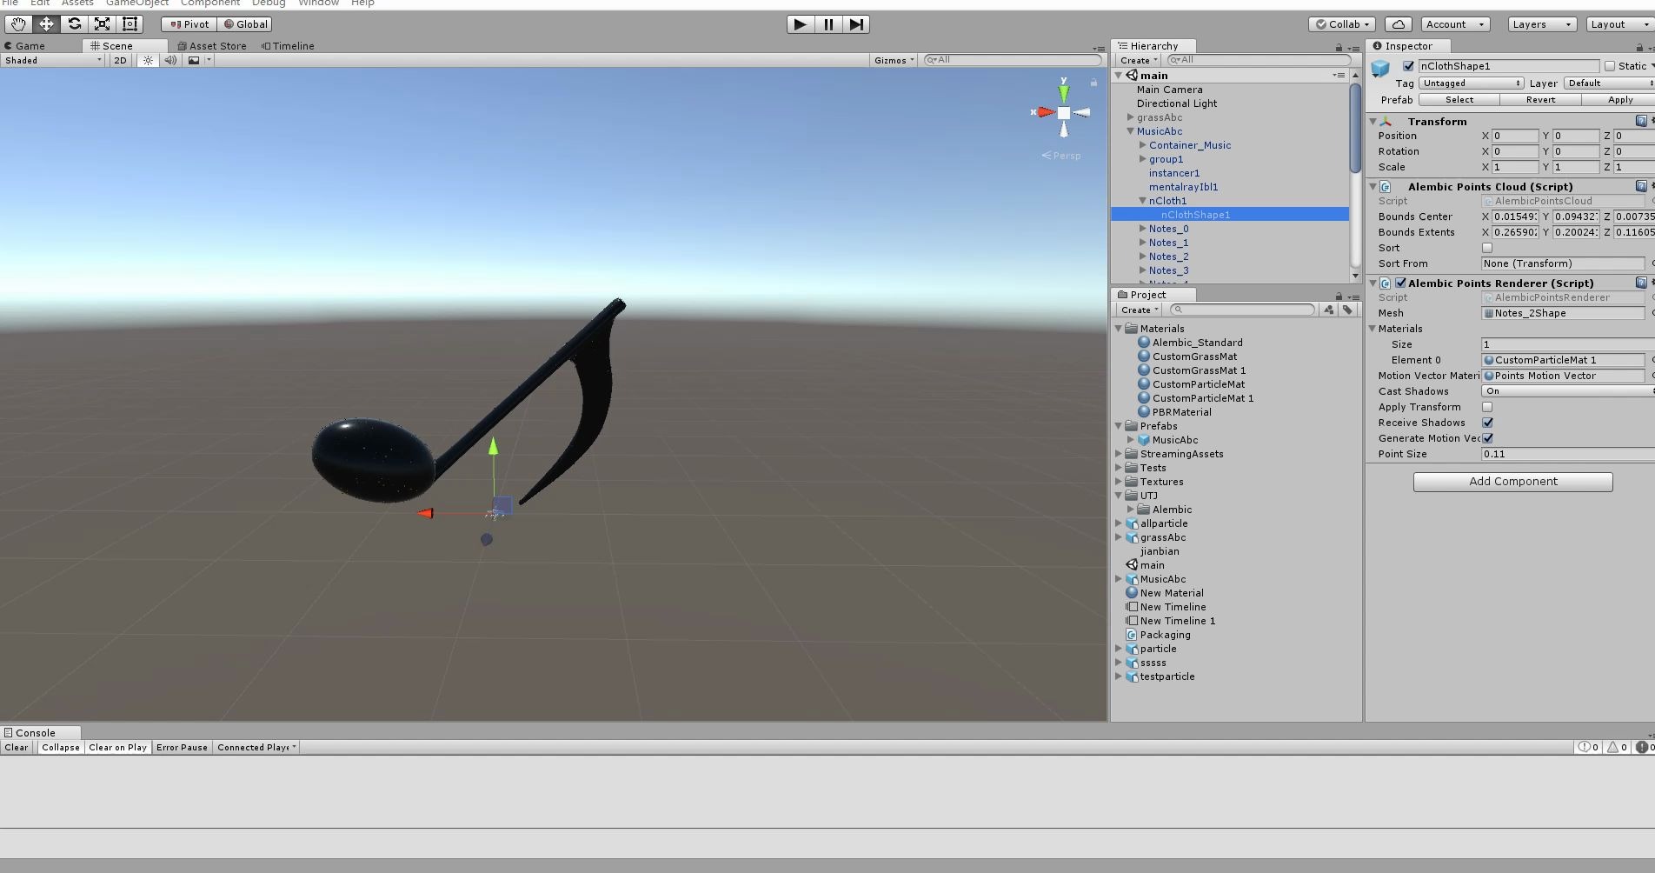Click the Add Component button
Screen dimensions: 1655x873
[1512, 481]
